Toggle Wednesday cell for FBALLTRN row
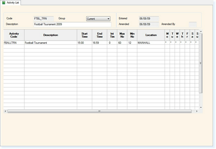Image resolution: width=216 pixels, height=149 pixels. (x=177, y=43)
